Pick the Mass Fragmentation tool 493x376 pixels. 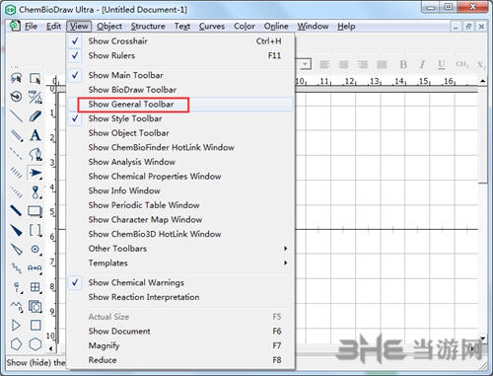[x=35, y=97]
